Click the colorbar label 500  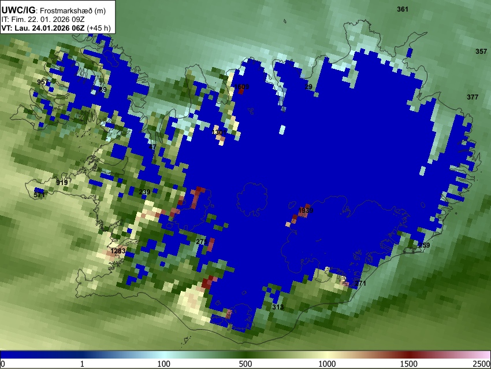pyautogui.click(x=245, y=364)
